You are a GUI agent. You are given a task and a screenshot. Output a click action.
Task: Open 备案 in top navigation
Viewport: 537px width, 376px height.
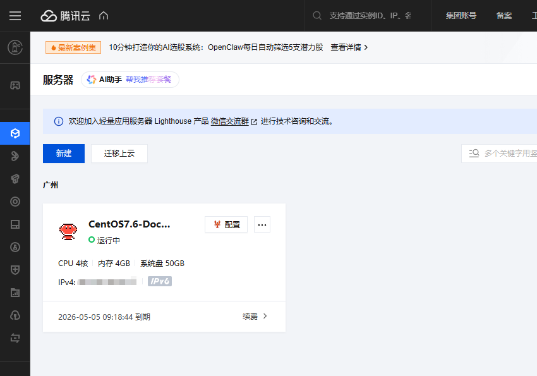click(504, 16)
